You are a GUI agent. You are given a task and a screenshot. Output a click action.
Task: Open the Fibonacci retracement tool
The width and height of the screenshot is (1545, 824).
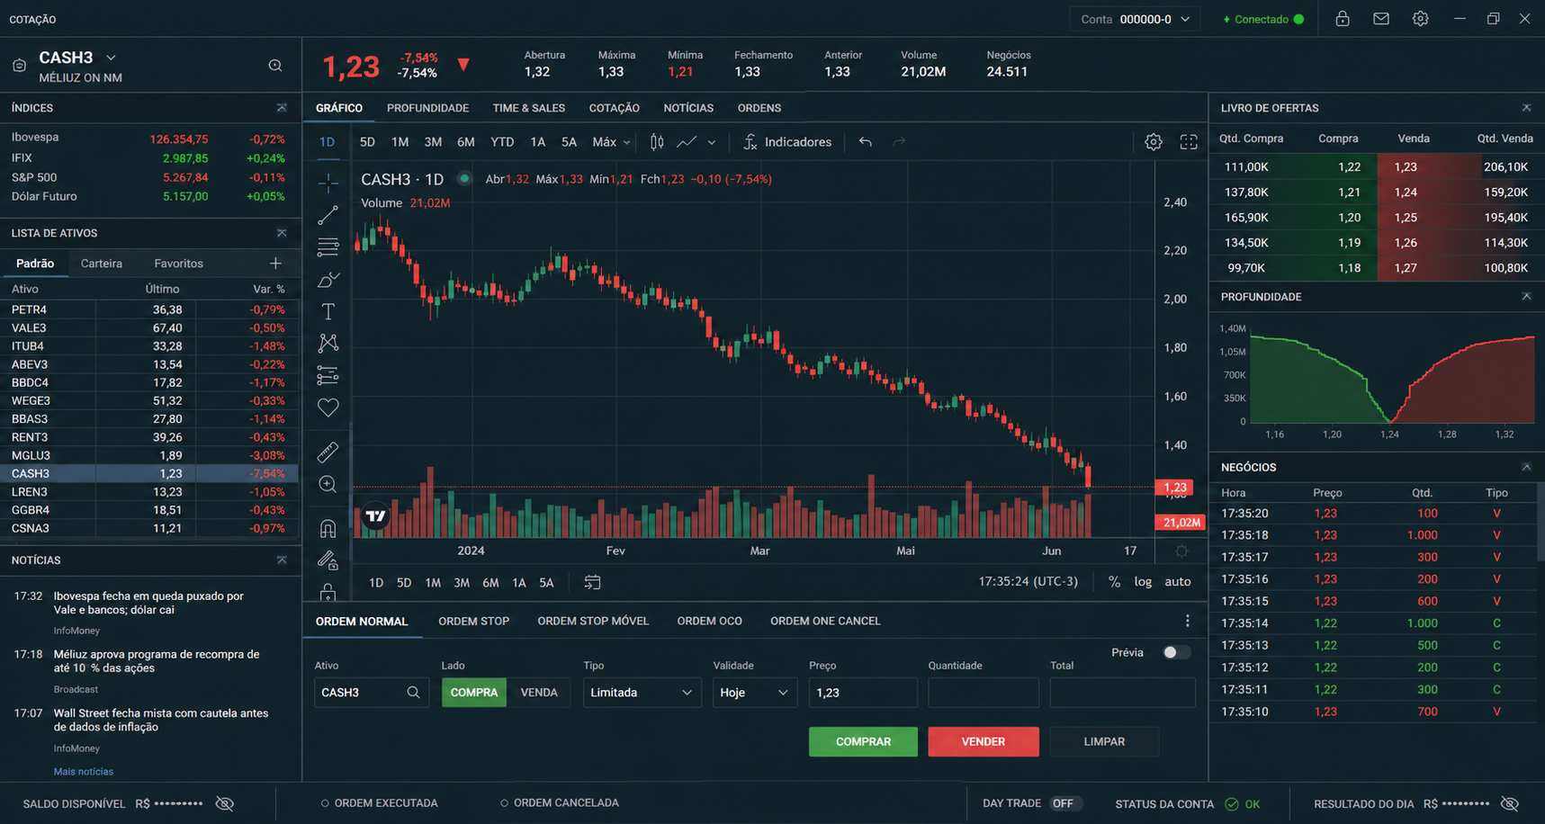pos(328,246)
